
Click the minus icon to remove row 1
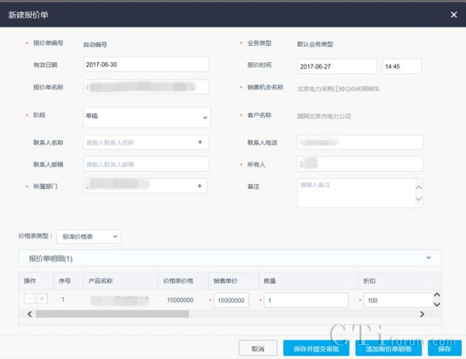(x=29, y=299)
